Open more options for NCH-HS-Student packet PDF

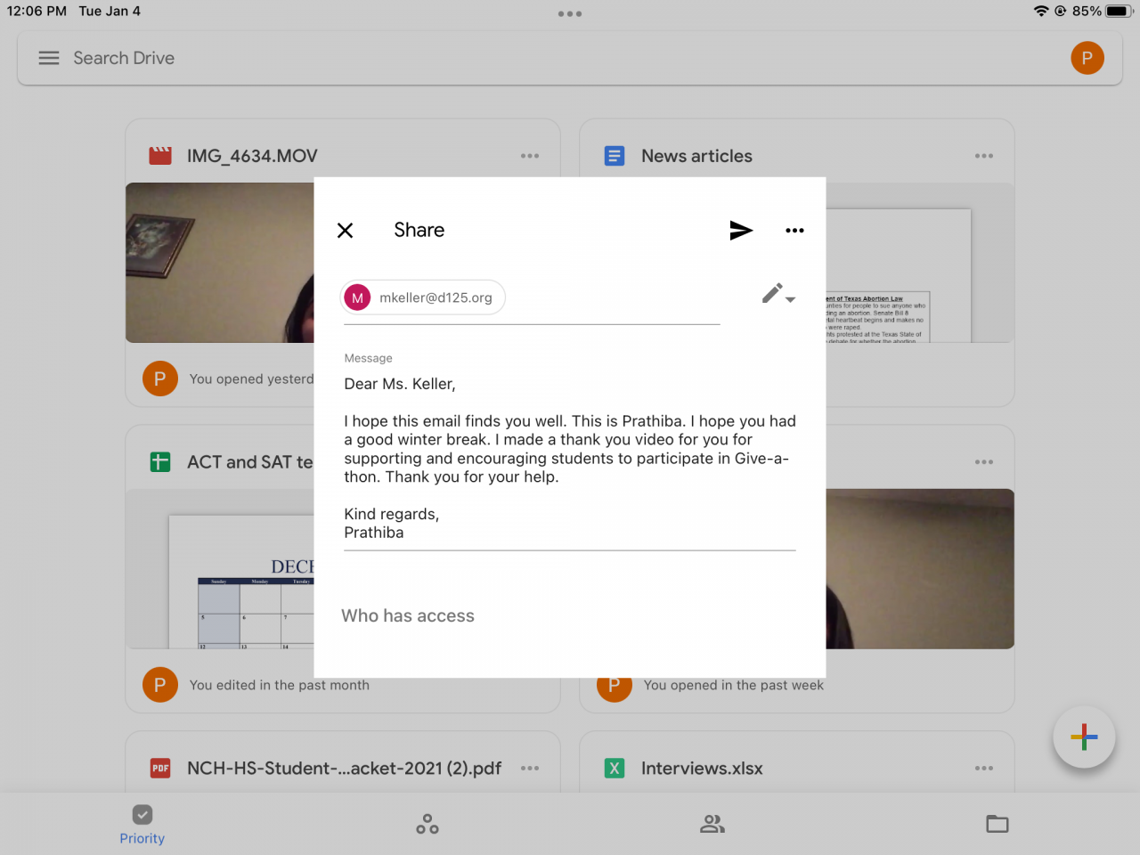pos(530,769)
